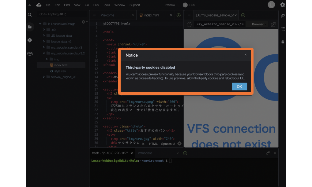Image resolution: width=312 pixels, height=187 pixels.
Task: Expand the JS_lesson_data folder
Action: 44,36
